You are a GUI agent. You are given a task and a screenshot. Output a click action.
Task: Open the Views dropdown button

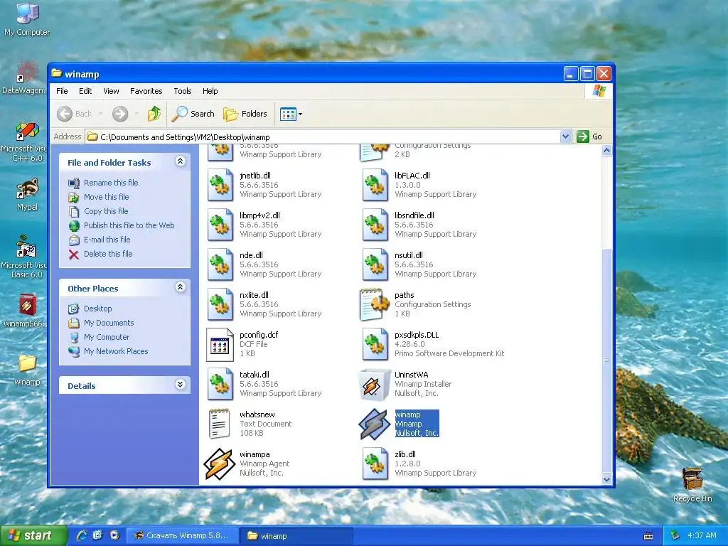coord(291,114)
